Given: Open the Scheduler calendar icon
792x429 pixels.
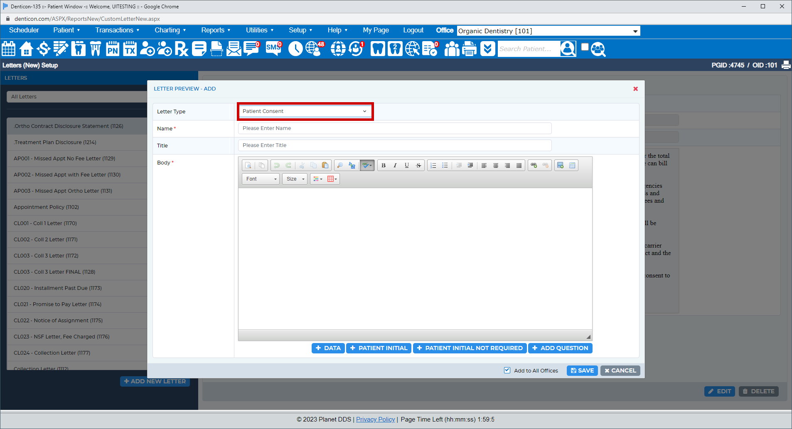Looking at the screenshot, I should (8, 49).
